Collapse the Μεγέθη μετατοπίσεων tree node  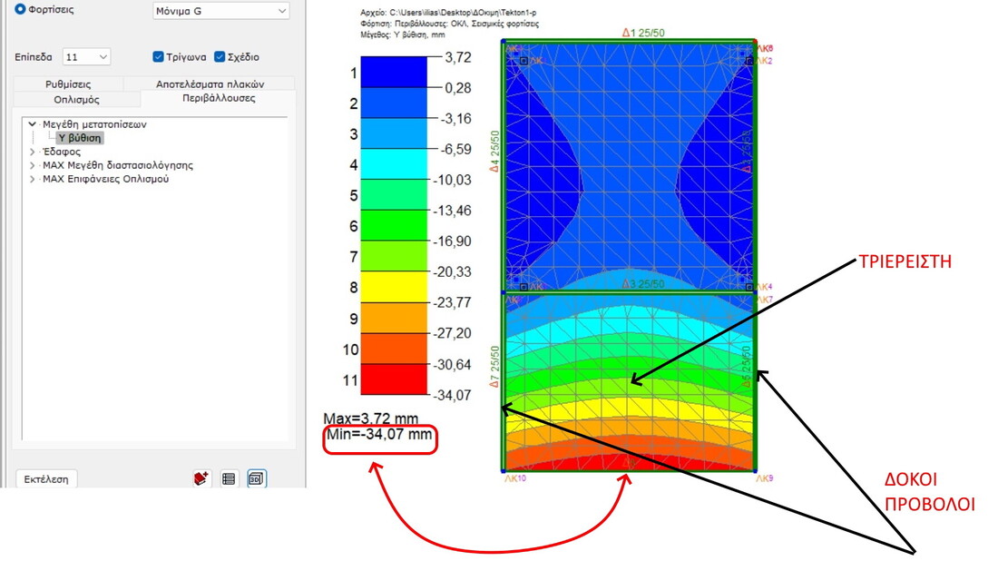click(33, 124)
